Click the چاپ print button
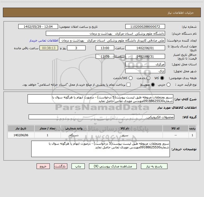The image size is (204, 197). 78,166
